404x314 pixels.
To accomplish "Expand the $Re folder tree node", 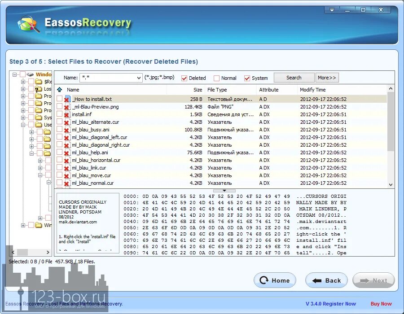I will tap(23, 82).
